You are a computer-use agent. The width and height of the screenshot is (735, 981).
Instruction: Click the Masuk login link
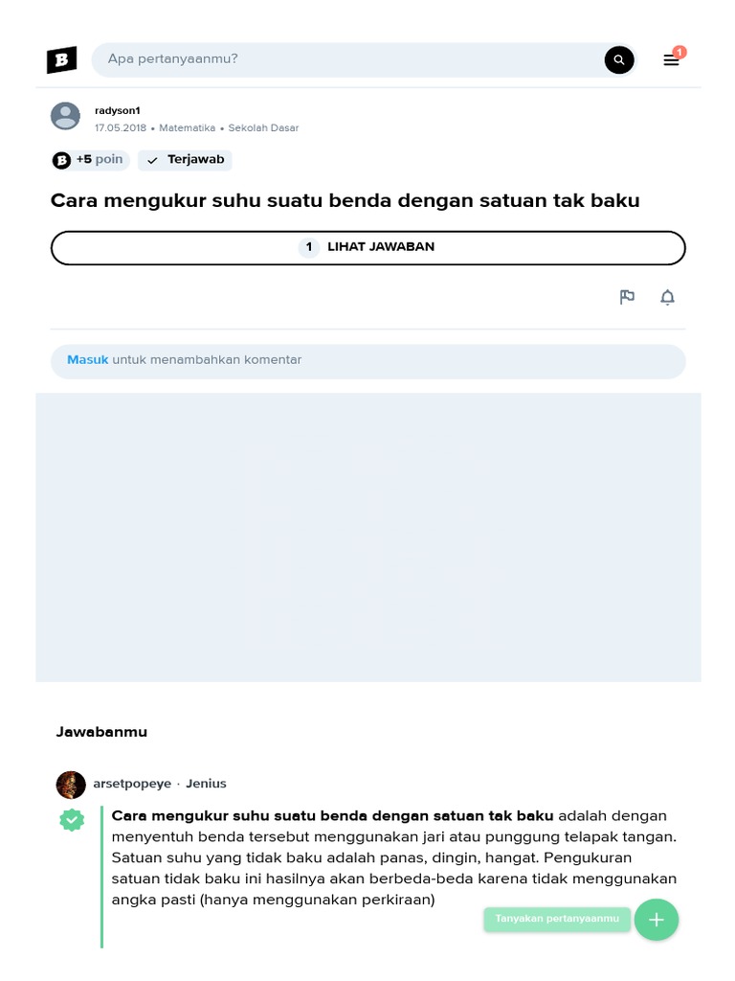[x=87, y=360]
